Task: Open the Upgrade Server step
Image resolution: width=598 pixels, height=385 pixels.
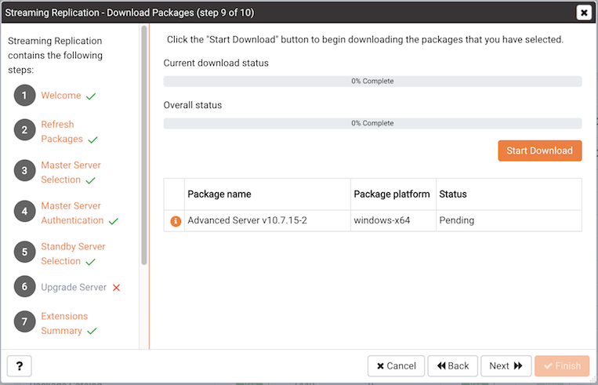Action: click(x=74, y=287)
